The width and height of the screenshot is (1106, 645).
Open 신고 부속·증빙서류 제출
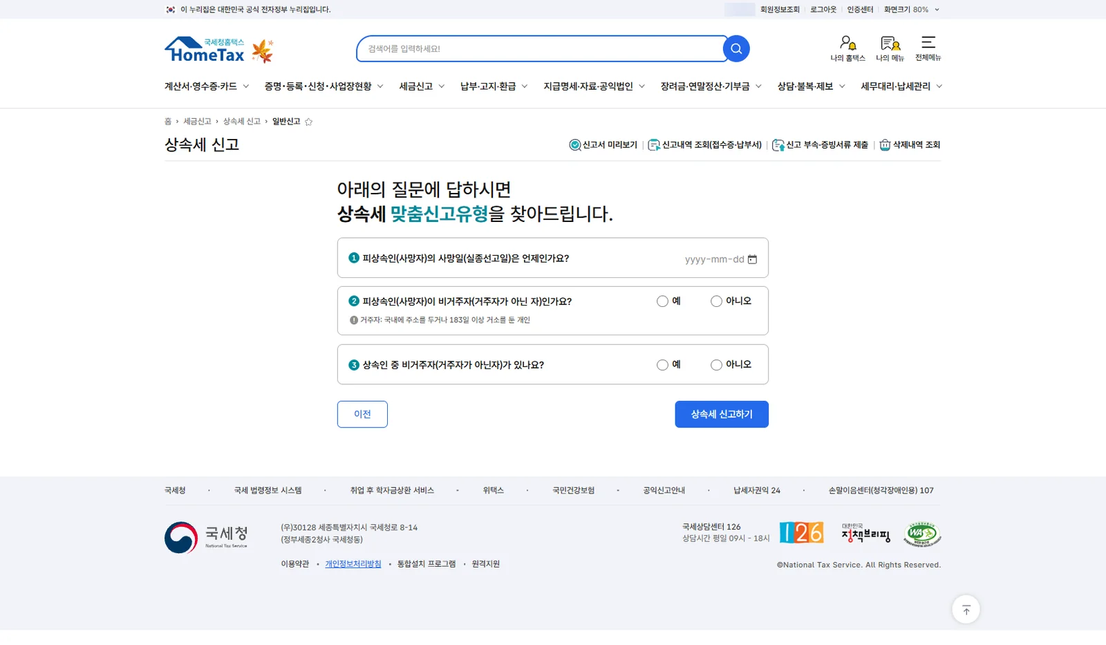(x=820, y=145)
